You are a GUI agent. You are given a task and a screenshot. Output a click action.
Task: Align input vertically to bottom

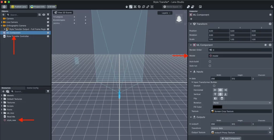225,94
